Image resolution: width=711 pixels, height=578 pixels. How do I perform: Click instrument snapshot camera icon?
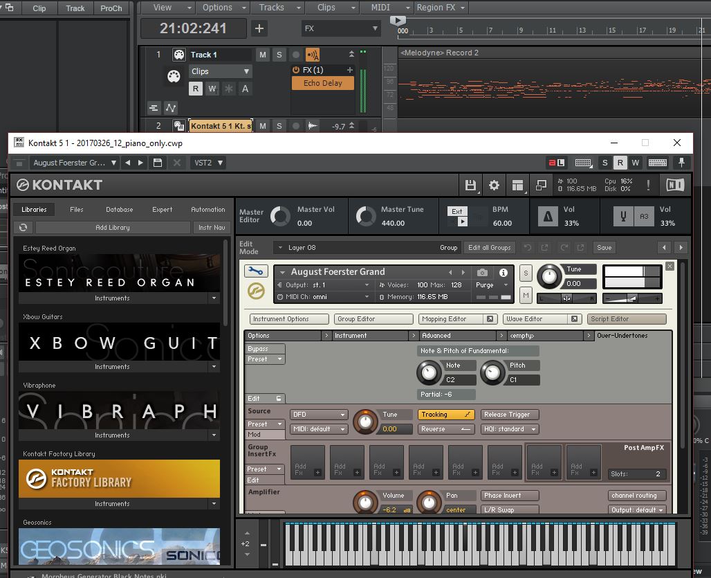click(x=482, y=272)
